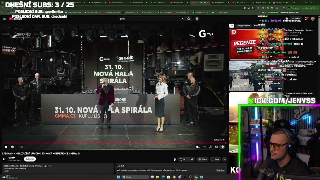Select the From your search chip
The width and height of the screenshot is (320, 180).
tap(243, 25)
